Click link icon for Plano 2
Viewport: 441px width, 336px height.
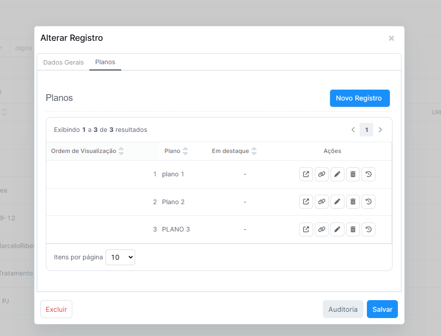(x=322, y=202)
